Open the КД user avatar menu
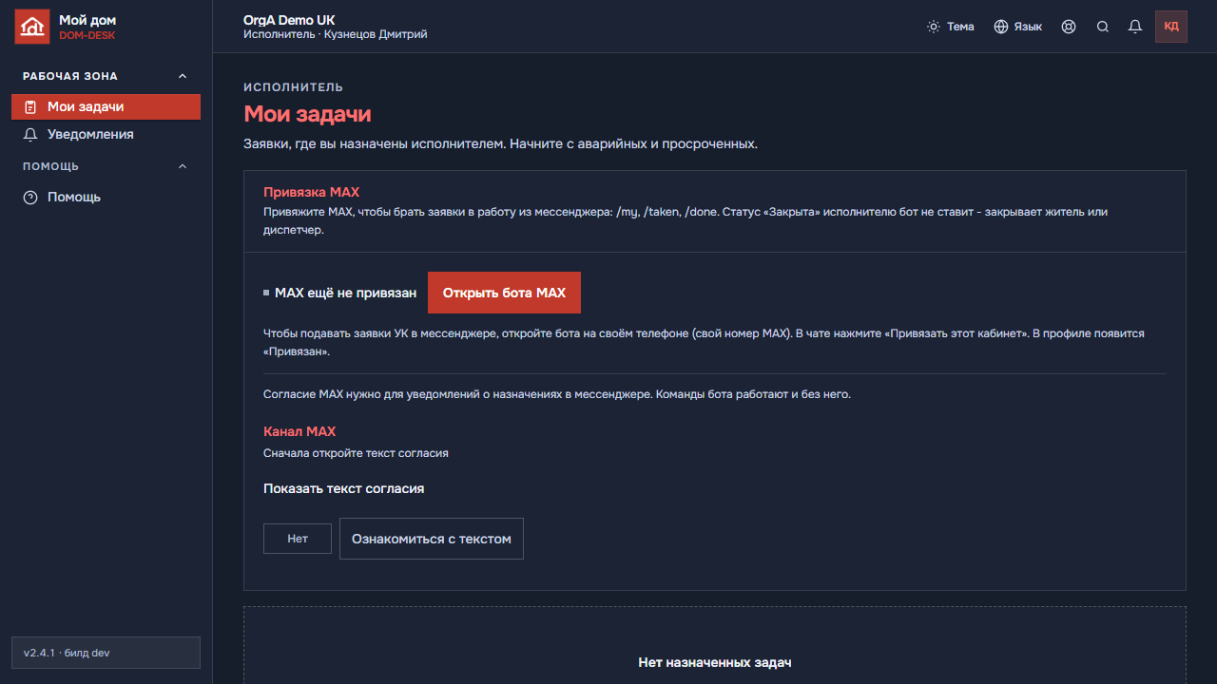This screenshot has width=1217, height=684. (1171, 27)
